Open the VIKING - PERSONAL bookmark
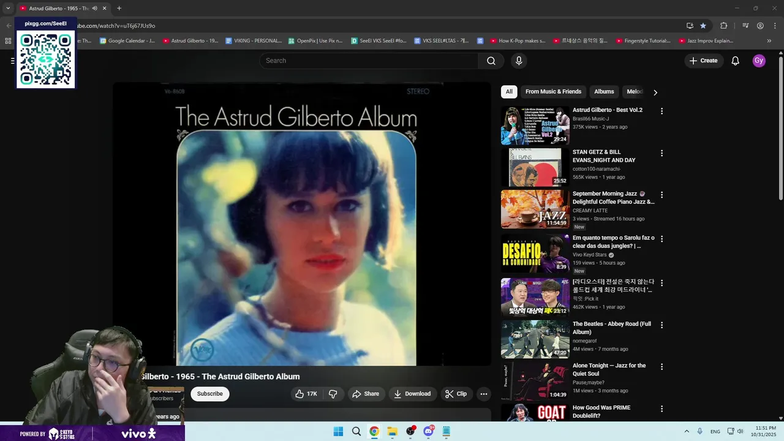This screenshot has height=441, width=784. 254,41
